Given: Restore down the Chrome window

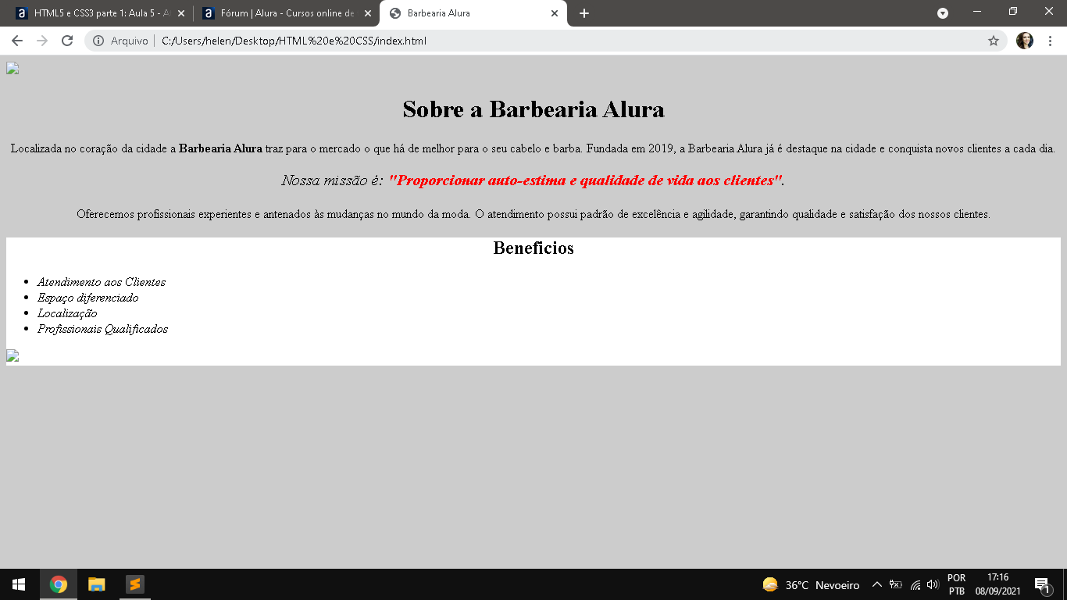Looking at the screenshot, I should 1013,12.
